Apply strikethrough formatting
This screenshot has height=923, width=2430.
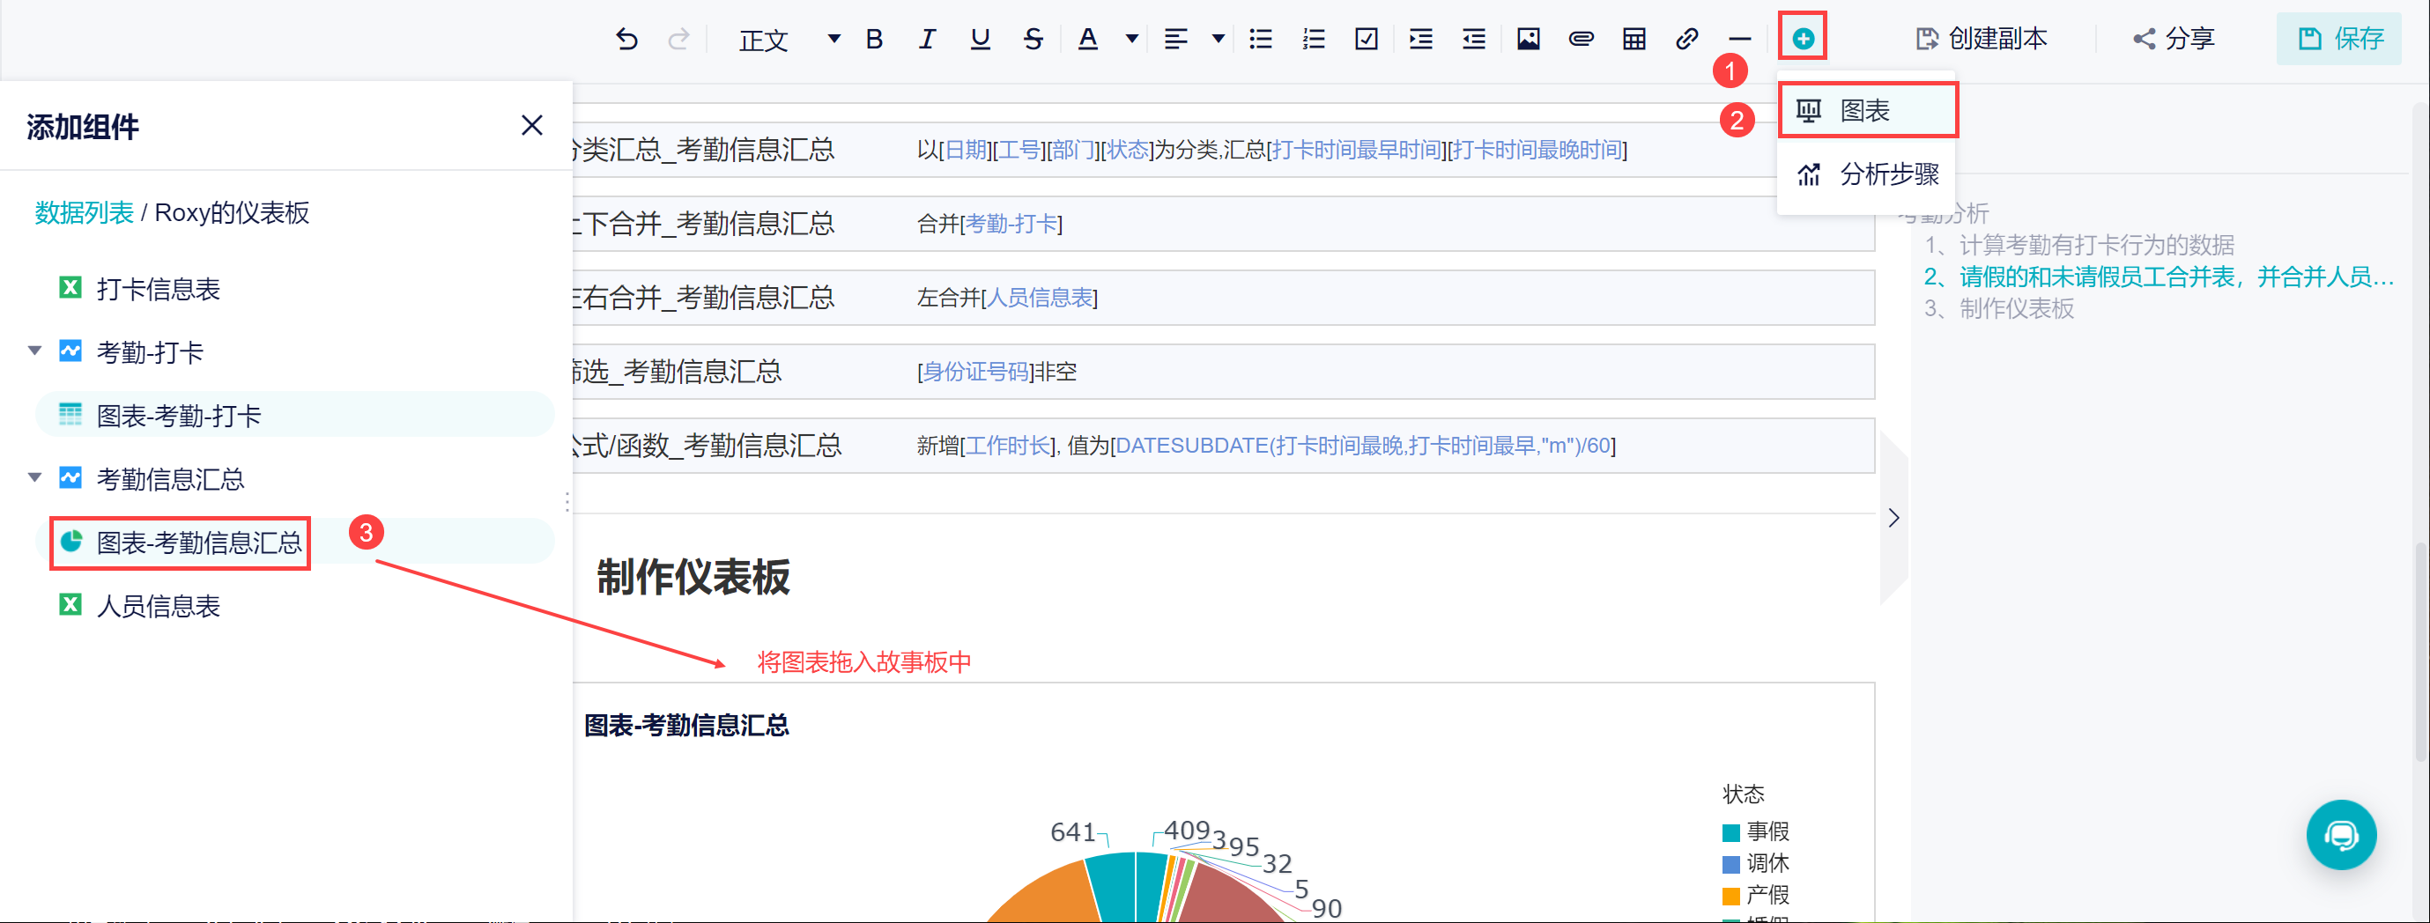[1033, 39]
